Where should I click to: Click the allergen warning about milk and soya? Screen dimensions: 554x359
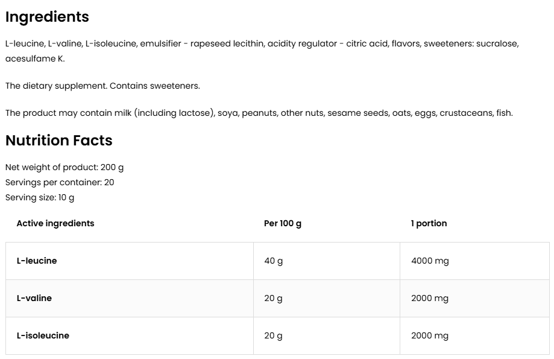point(259,113)
